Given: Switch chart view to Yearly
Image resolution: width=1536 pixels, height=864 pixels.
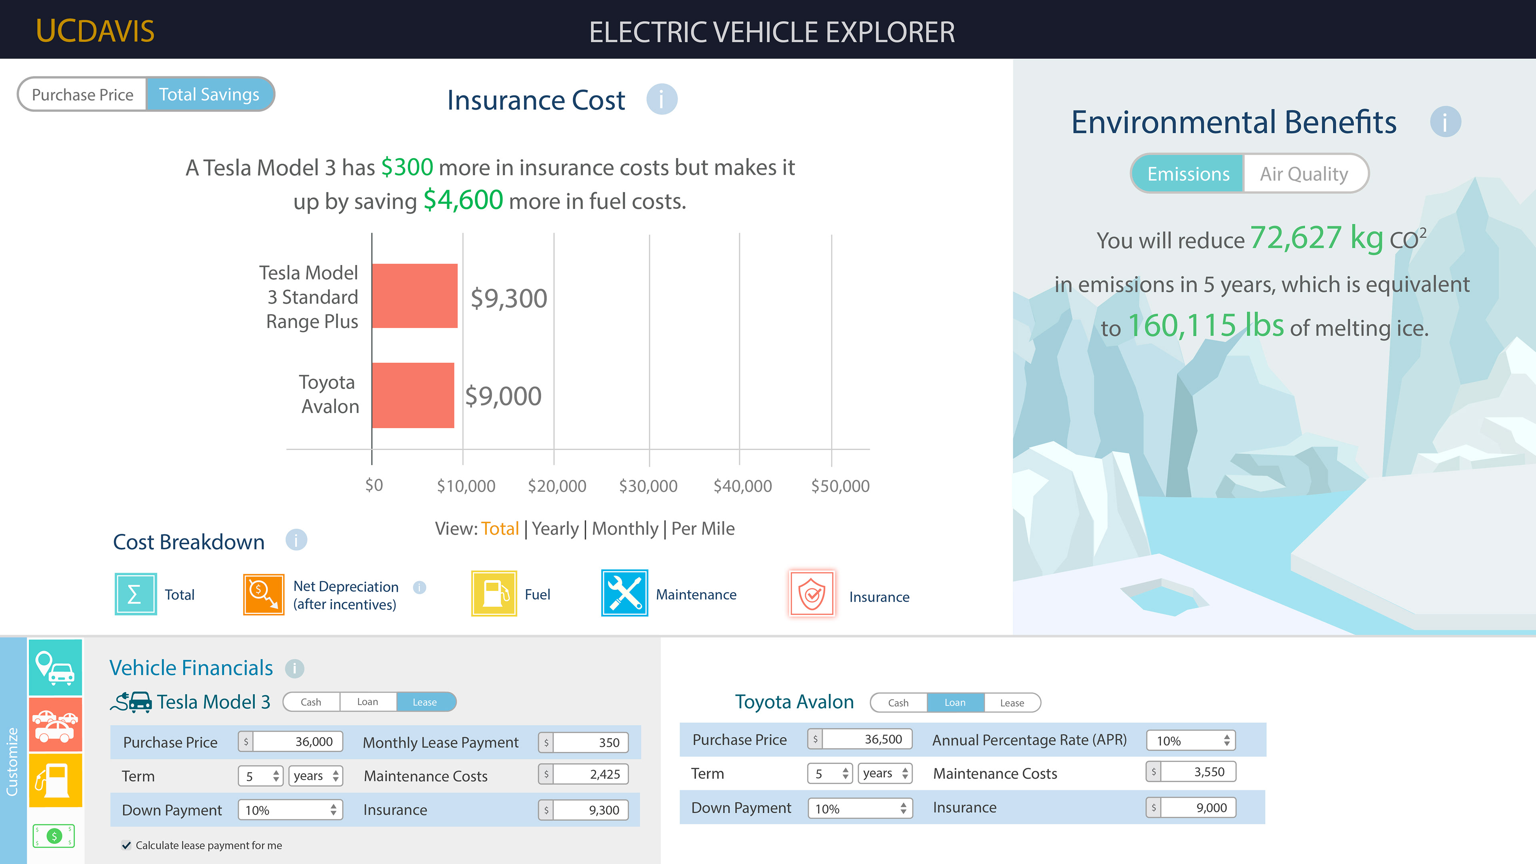Looking at the screenshot, I should 555,529.
